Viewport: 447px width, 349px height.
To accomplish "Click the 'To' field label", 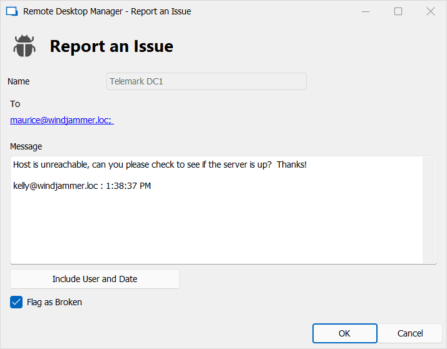I will click(15, 104).
